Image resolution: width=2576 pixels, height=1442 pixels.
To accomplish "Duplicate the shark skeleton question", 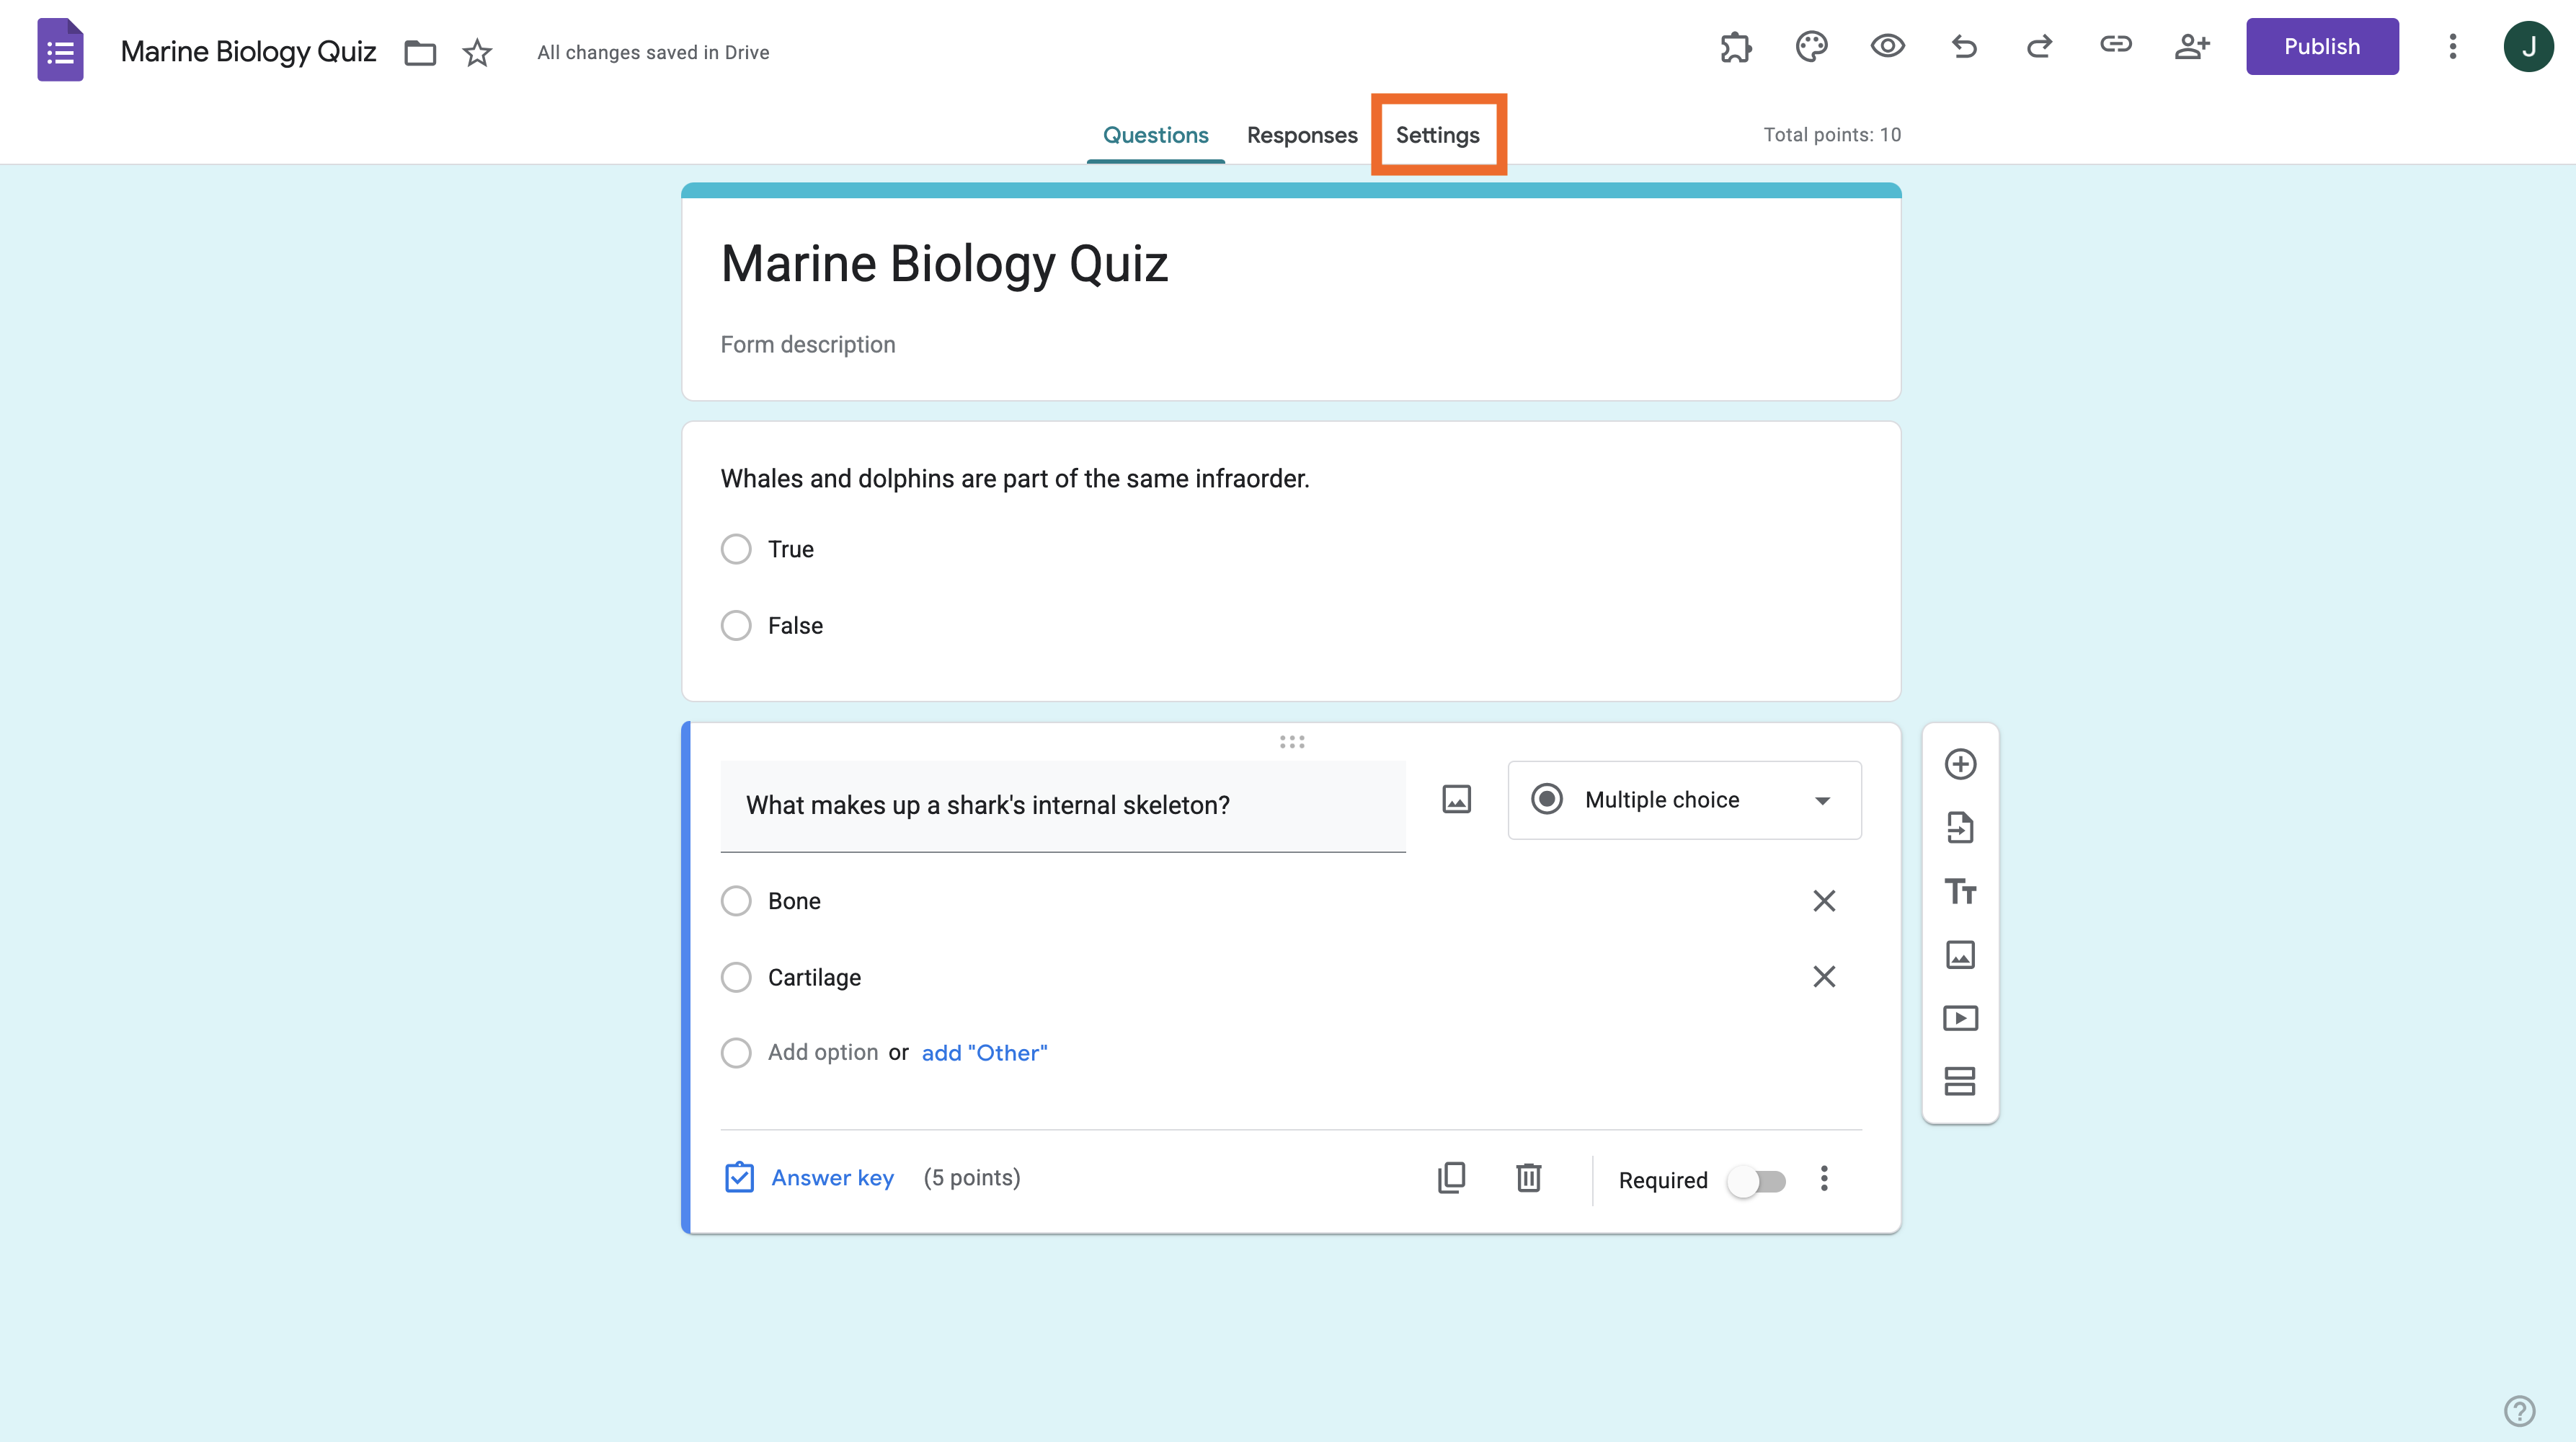I will coord(1452,1178).
